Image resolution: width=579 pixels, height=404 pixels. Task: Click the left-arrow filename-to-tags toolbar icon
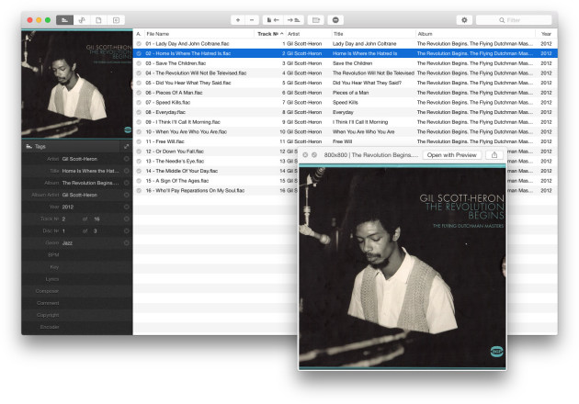point(272,19)
